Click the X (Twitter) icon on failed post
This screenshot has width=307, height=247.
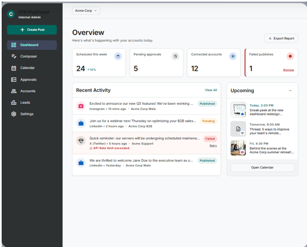click(x=81, y=141)
